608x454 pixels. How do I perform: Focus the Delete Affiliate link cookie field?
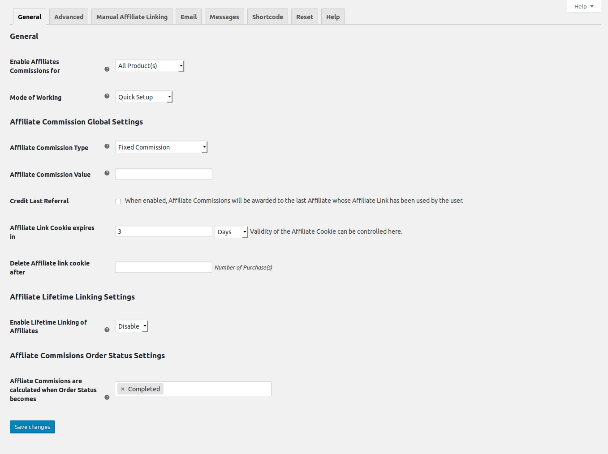click(164, 267)
